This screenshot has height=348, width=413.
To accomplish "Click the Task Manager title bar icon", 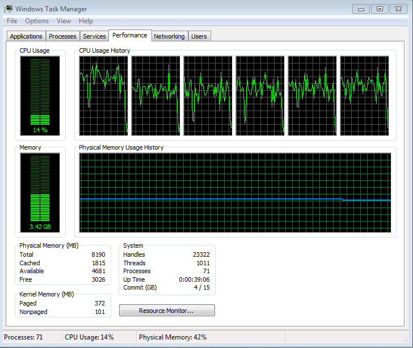I will tap(9, 9).
